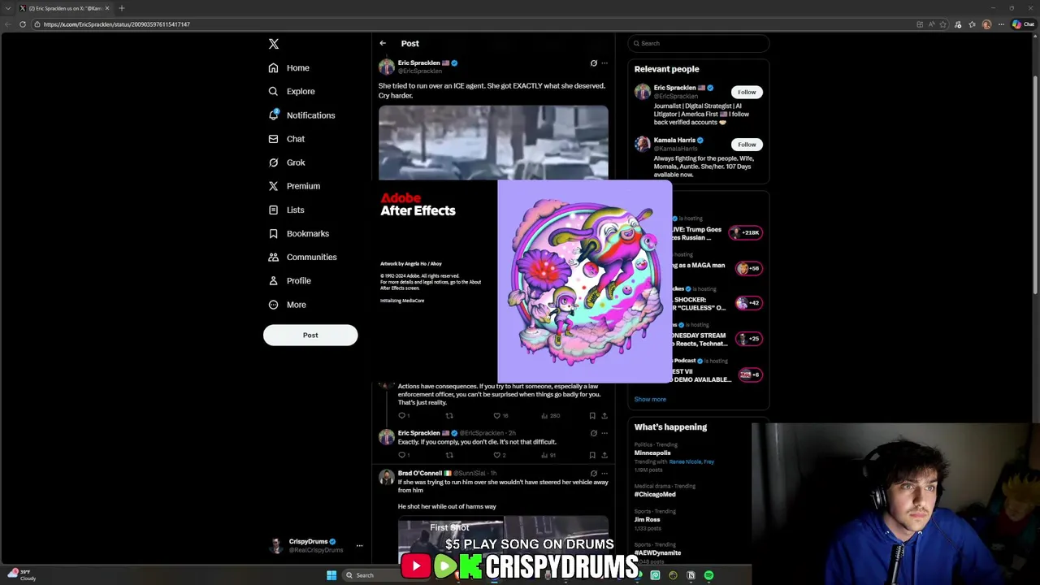
Task: Click the Lists icon in sidebar
Action: (x=274, y=210)
